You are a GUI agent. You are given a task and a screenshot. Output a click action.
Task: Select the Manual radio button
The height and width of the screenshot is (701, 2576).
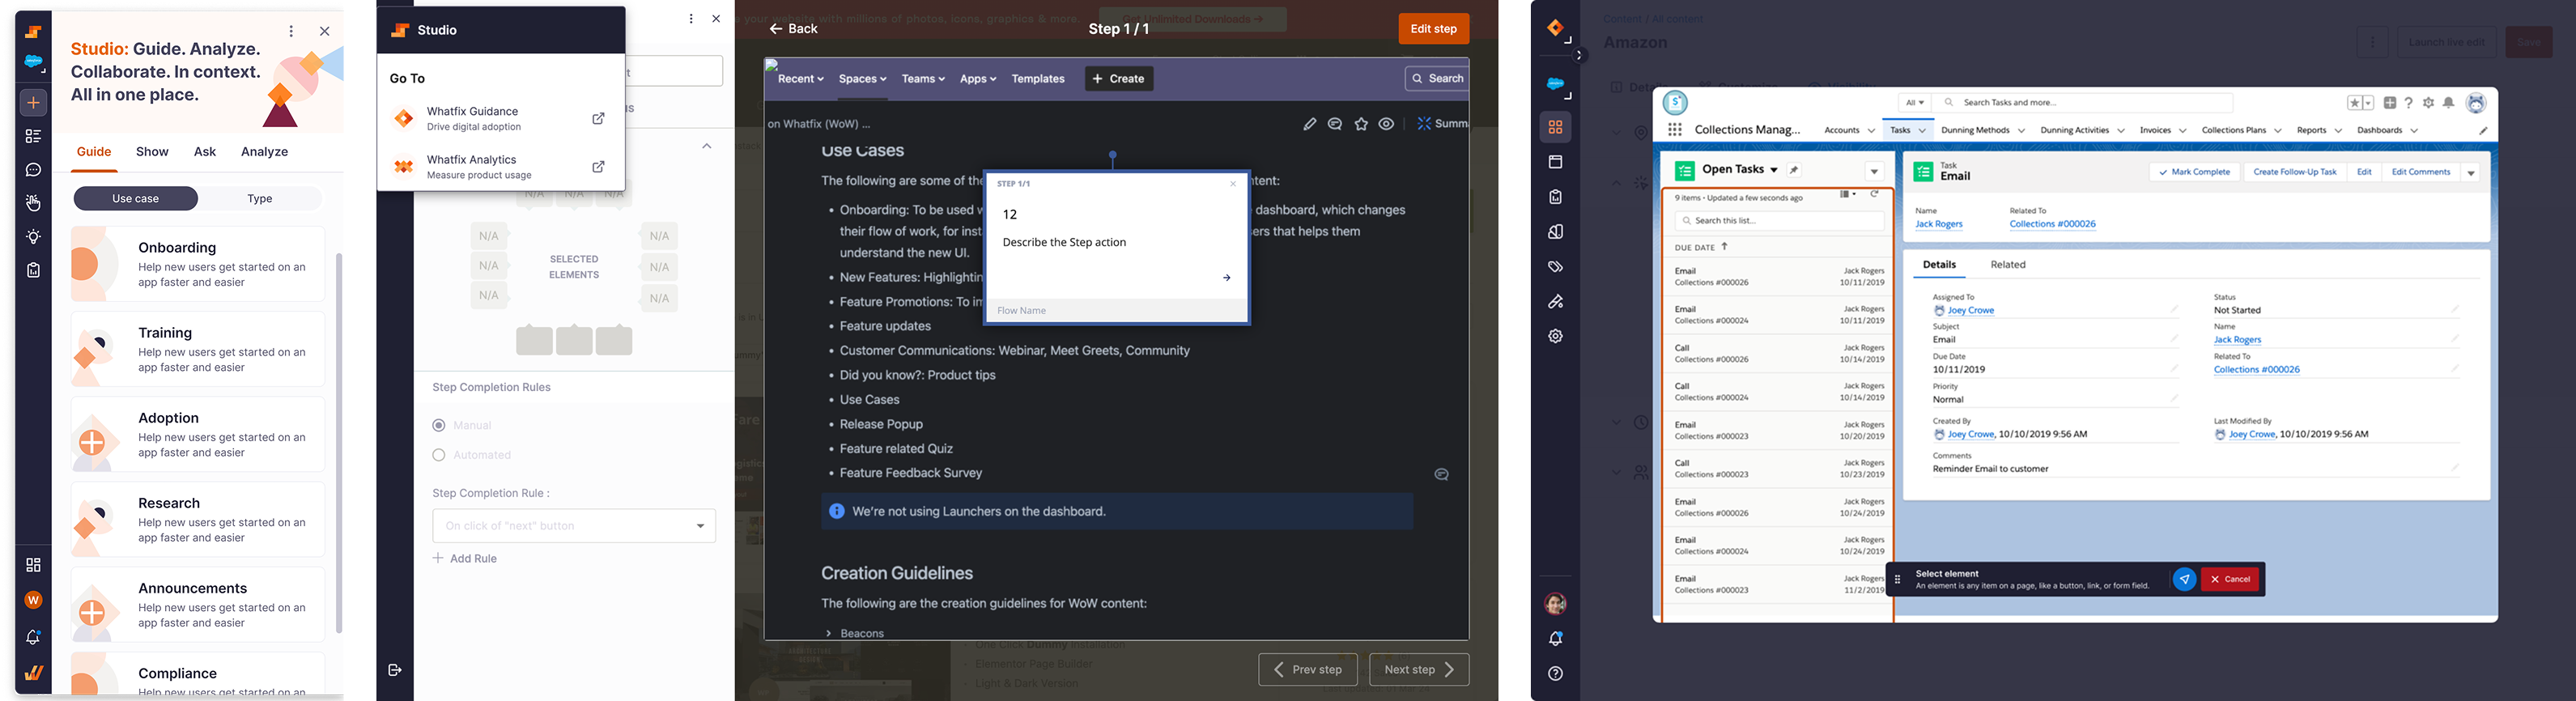tap(439, 426)
